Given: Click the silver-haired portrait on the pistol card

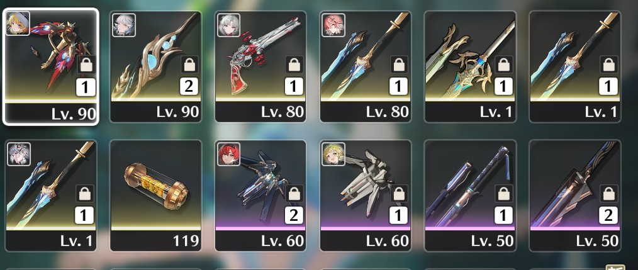Looking at the screenshot, I should [228, 25].
